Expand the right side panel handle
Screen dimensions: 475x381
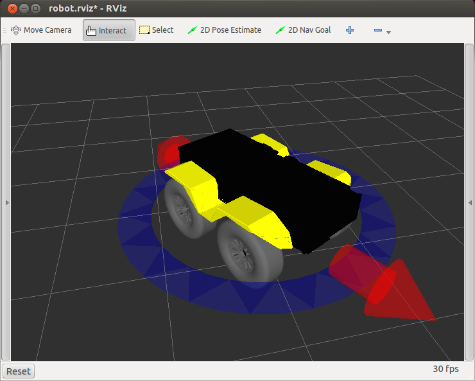(471, 202)
